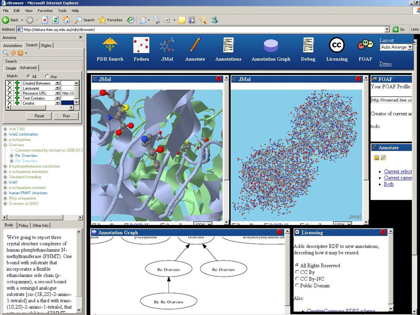This screenshot has height=315, width=420.
Task: Click the browser Home button
Action: (x=66, y=20)
